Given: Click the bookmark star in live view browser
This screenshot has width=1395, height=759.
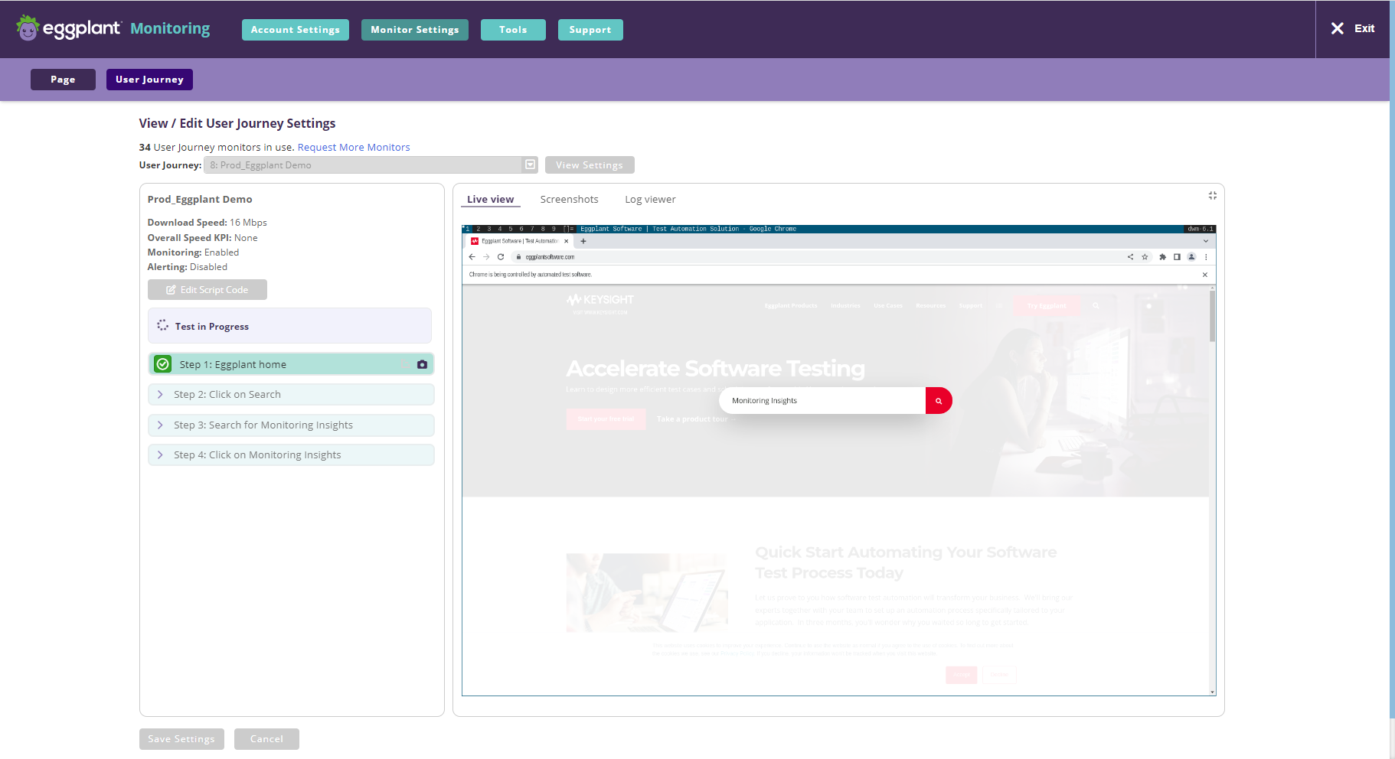Looking at the screenshot, I should tap(1145, 257).
